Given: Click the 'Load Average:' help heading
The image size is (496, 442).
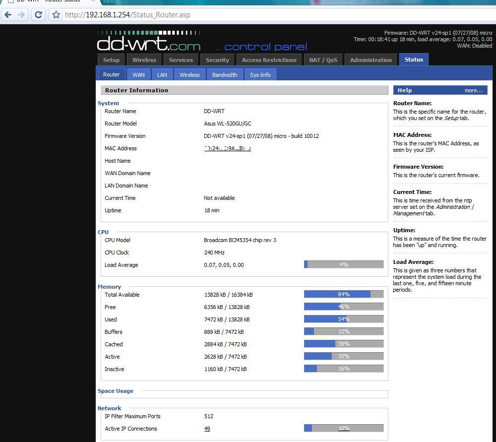Looking at the screenshot, I should (x=413, y=262).
